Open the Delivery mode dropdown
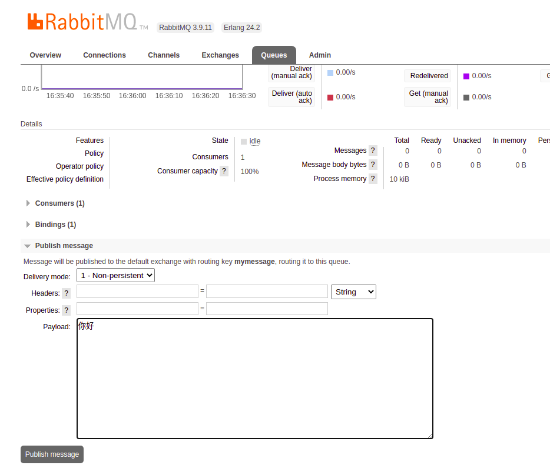Screen dimensions: 550x465 pos(116,275)
